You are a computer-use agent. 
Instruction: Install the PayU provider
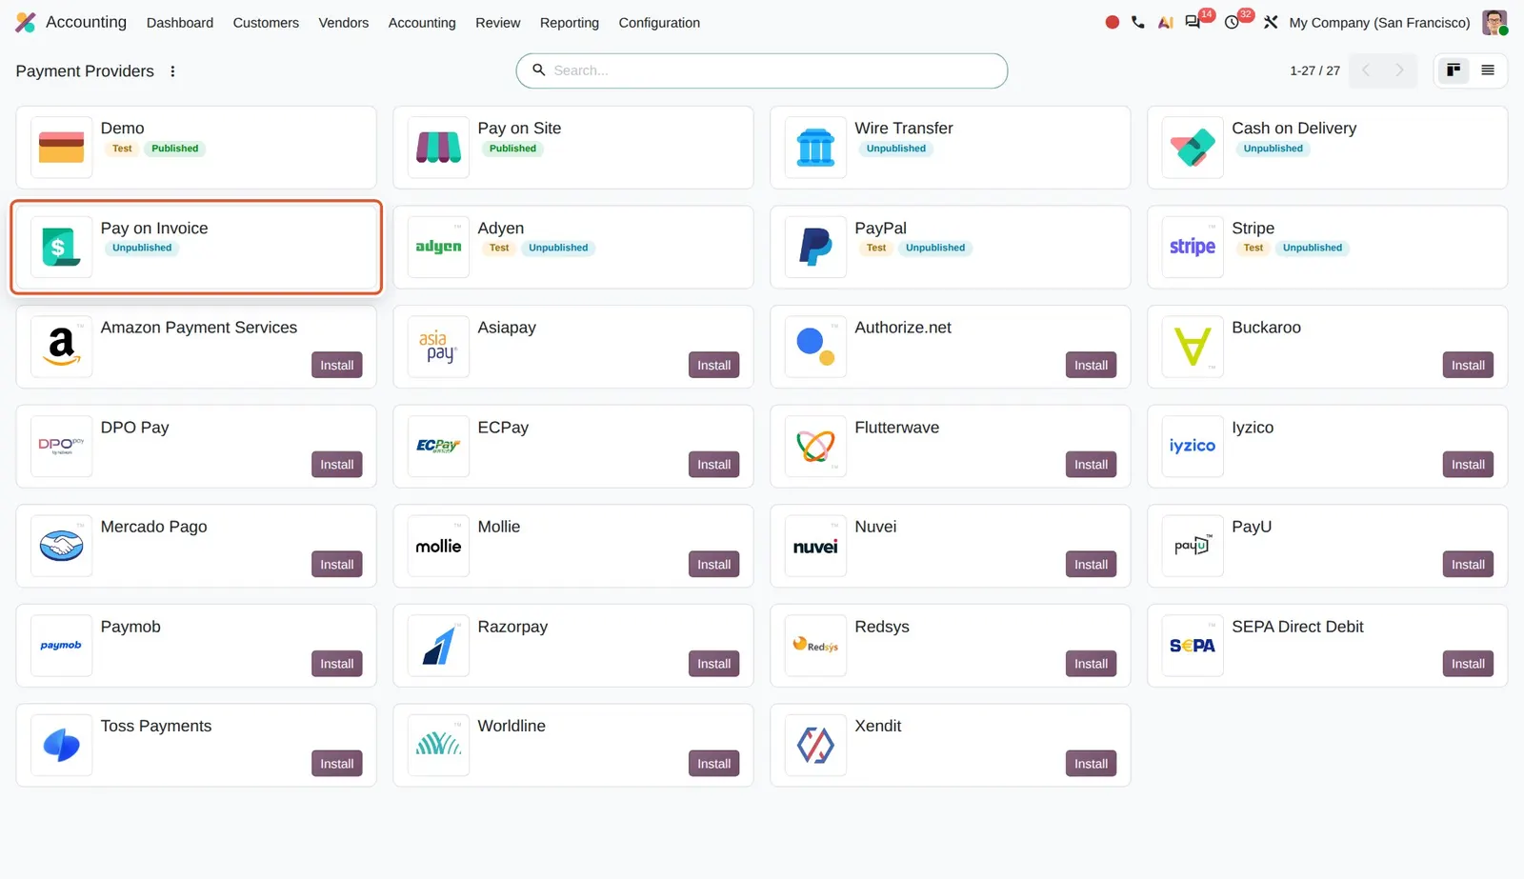click(1468, 565)
